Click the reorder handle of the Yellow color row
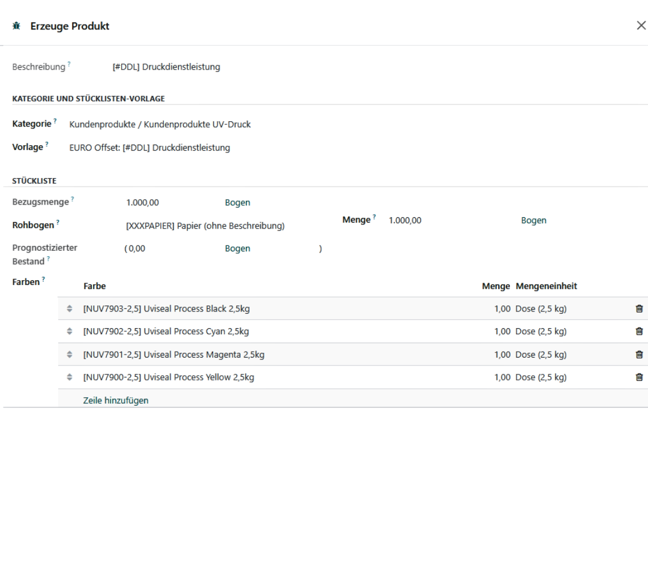This screenshot has width=648, height=576. [x=69, y=377]
